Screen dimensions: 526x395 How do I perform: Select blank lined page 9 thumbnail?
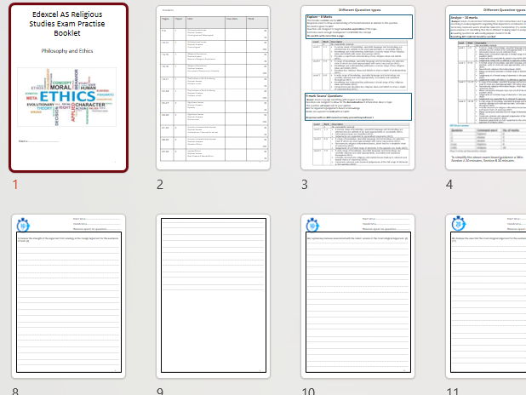click(x=214, y=296)
